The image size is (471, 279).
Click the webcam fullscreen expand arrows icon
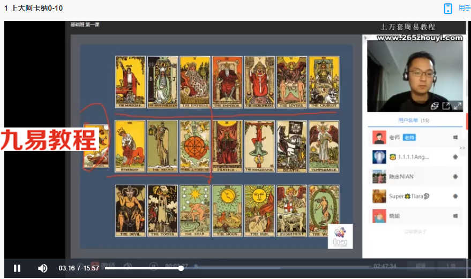tap(458, 105)
